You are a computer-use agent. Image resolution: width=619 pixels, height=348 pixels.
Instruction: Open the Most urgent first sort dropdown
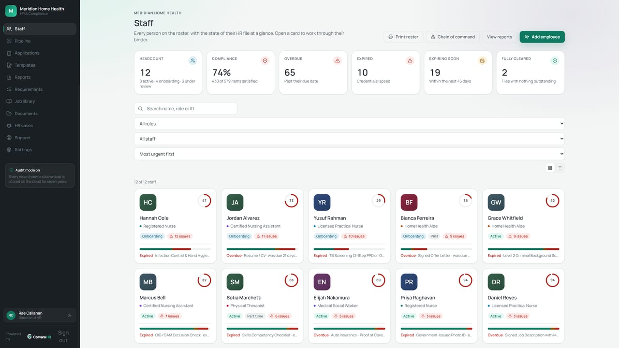(x=349, y=154)
